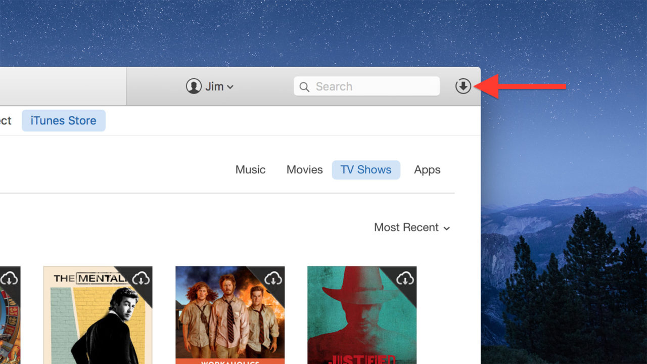
Task: Open The Mentalist show artwork
Action: [x=98, y=315]
